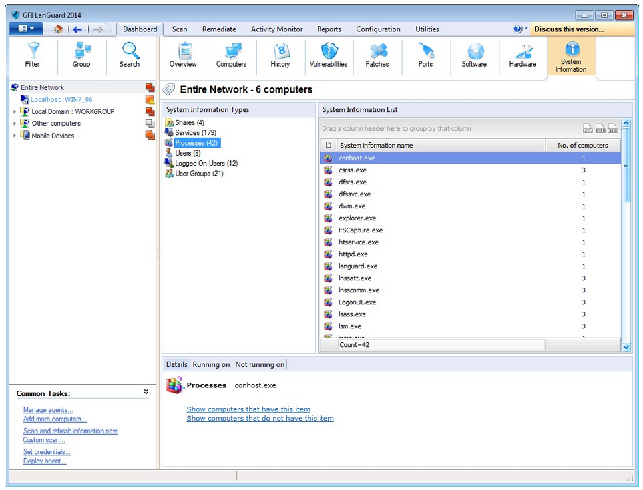Open the Deploy agent link

pyautogui.click(x=45, y=461)
